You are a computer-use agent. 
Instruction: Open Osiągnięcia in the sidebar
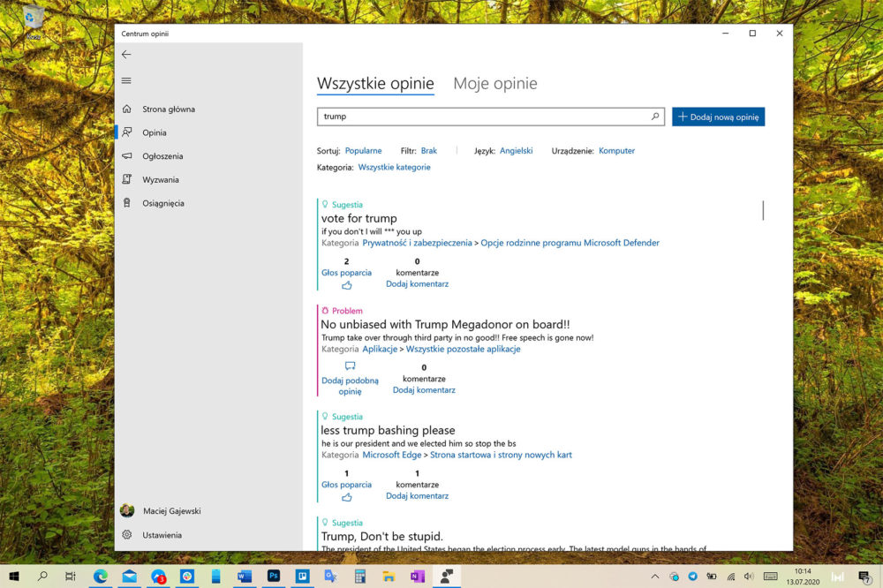[162, 203]
